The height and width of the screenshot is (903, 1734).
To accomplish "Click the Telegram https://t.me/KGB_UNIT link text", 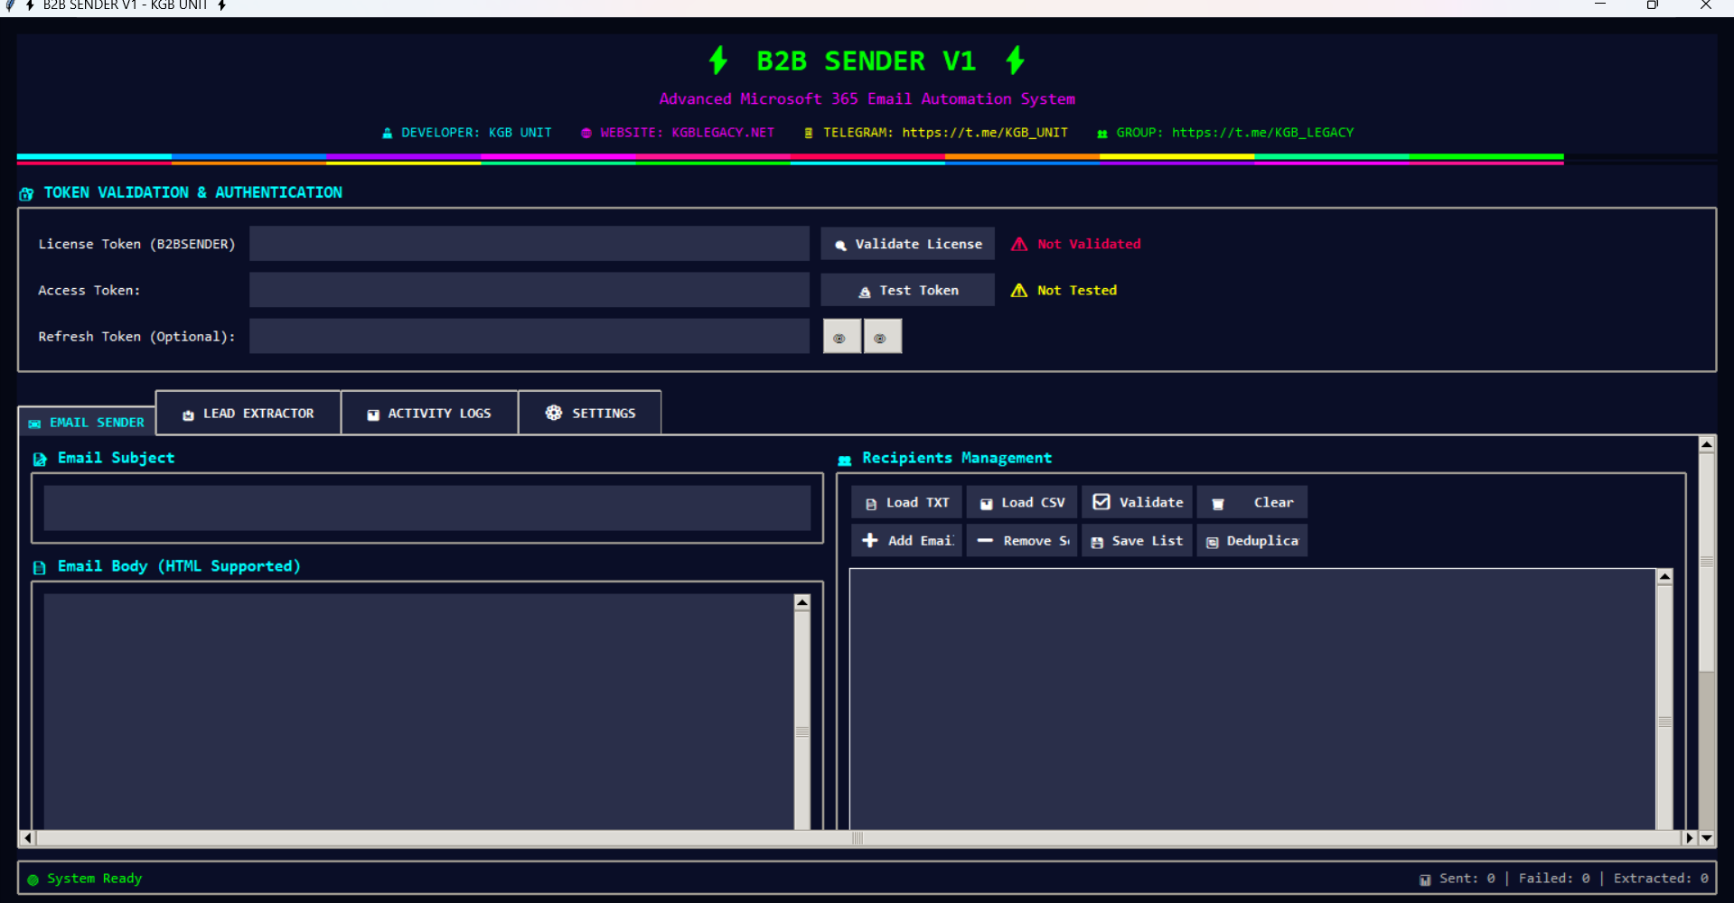I will coord(985,132).
